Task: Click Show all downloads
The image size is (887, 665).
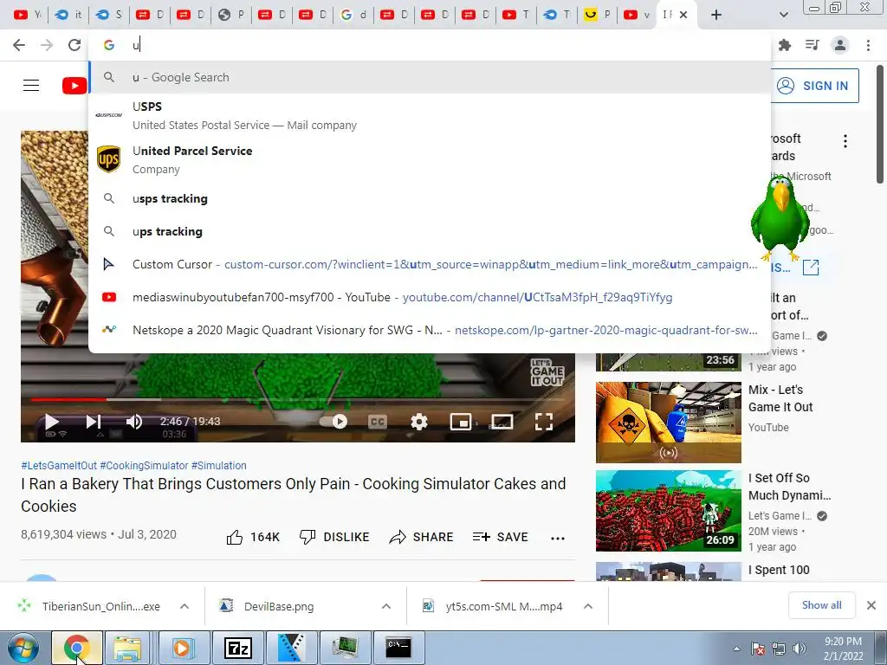Action: (x=821, y=605)
